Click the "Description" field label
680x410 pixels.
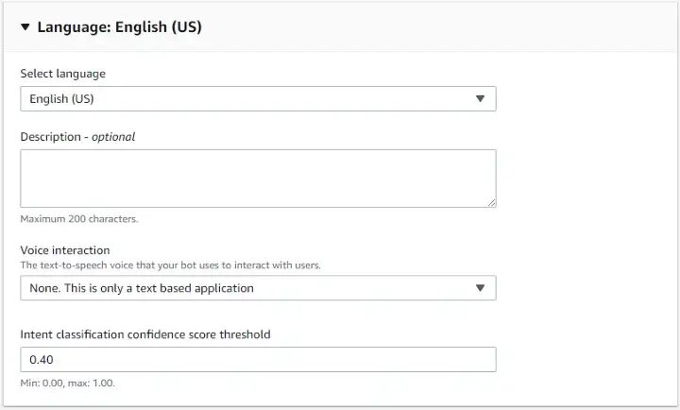coord(51,137)
